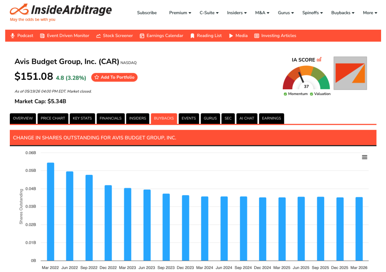Click the Mar 2026 shares outstanding bar
386x272 pixels.
[x=359, y=229]
